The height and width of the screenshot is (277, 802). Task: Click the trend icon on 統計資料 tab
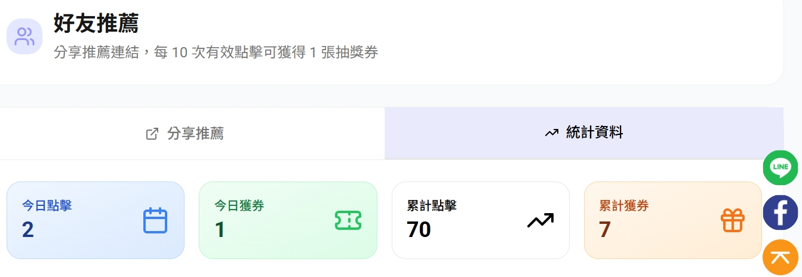click(551, 133)
